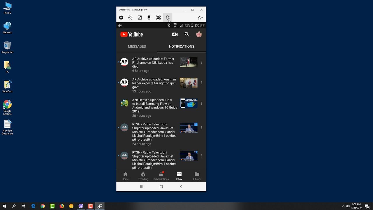Select the This PC desktop icon
Screen dimensions: 373x210
pyautogui.click(x=7, y=8)
